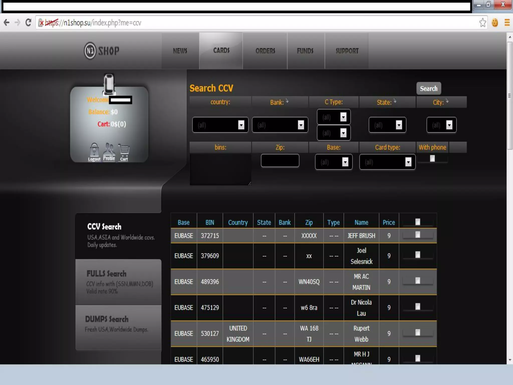Click the Zip input field
The height and width of the screenshot is (385, 513).
pos(280,161)
